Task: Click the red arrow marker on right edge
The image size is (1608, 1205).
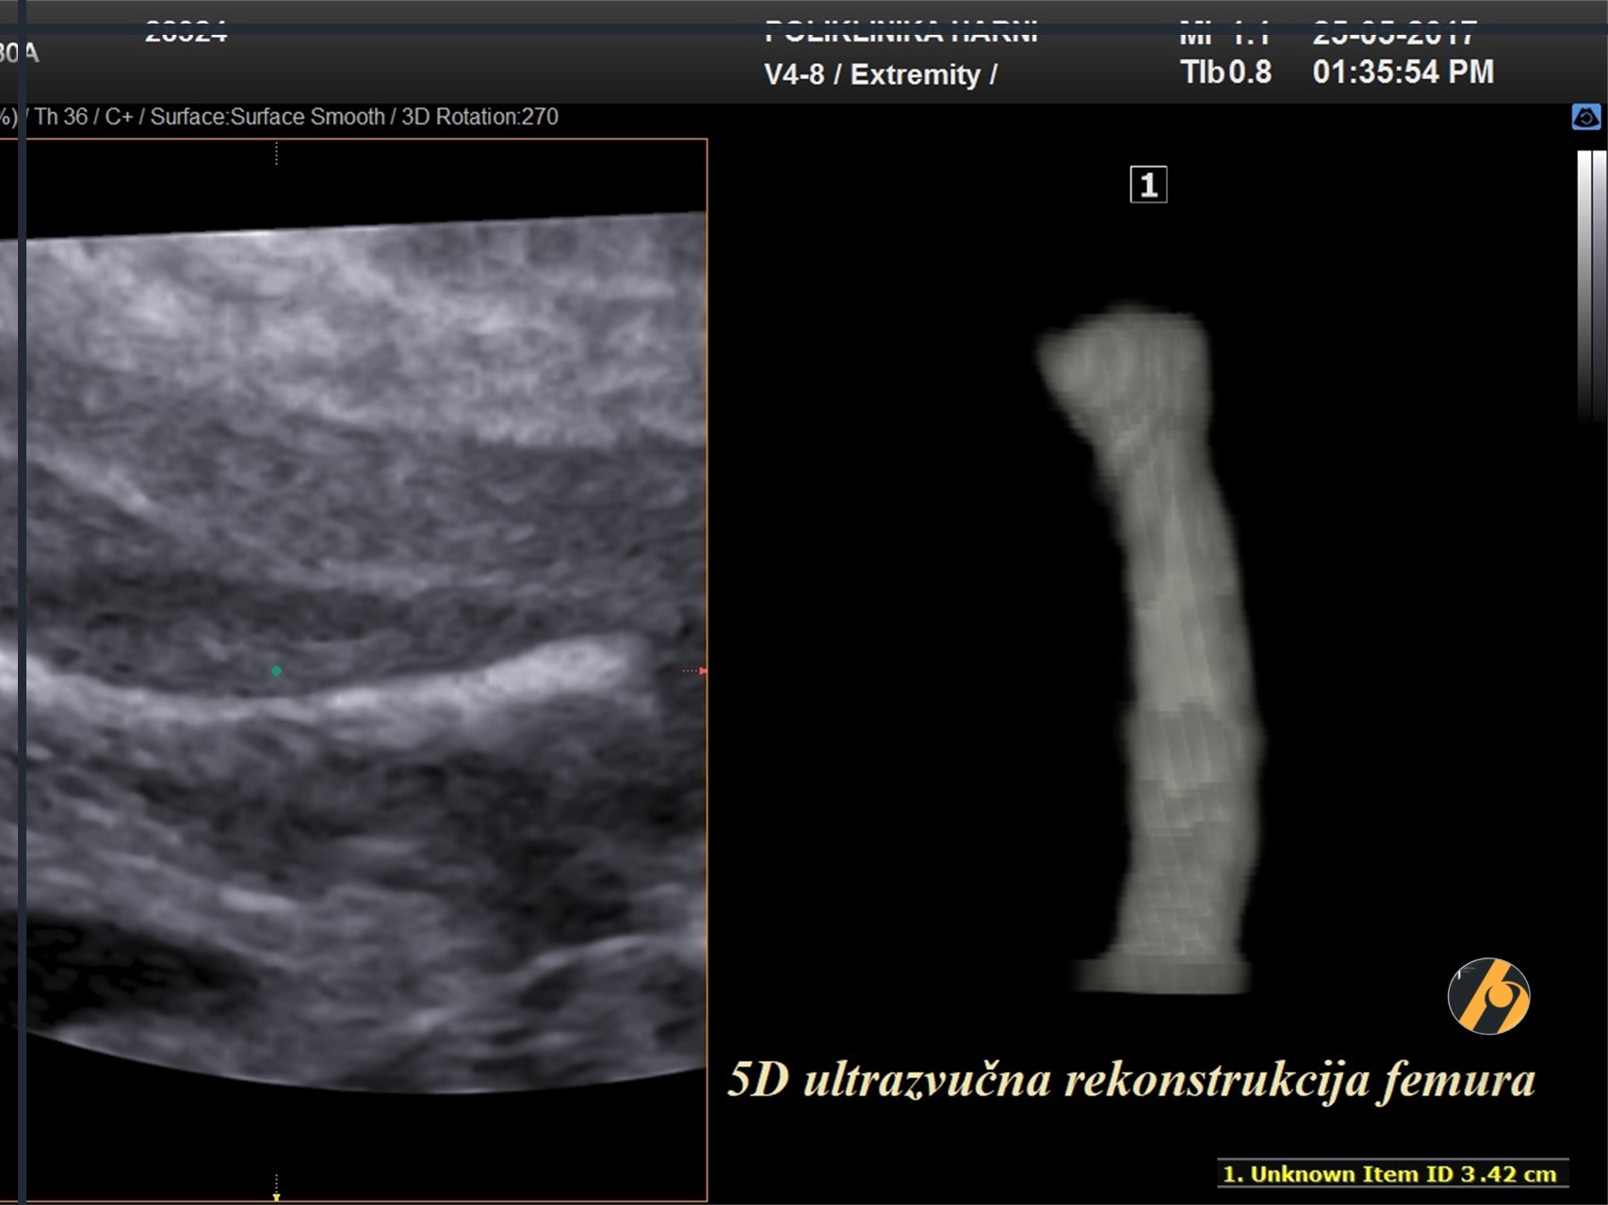Action: coord(700,670)
